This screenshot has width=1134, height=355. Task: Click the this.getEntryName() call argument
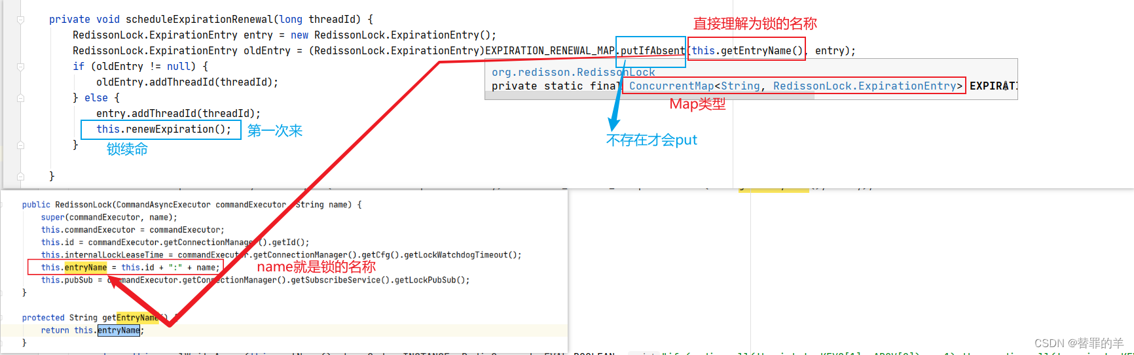(746, 51)
